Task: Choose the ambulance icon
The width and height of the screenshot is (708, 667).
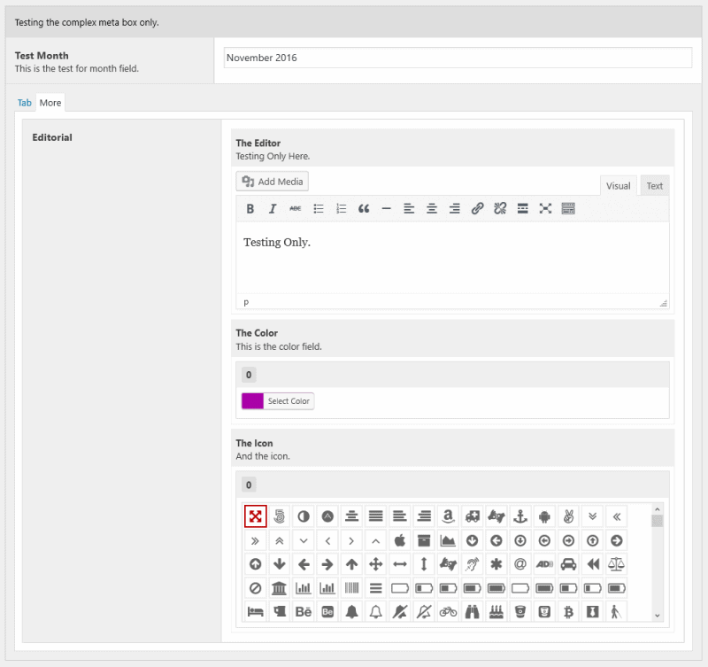Action: 473,516
